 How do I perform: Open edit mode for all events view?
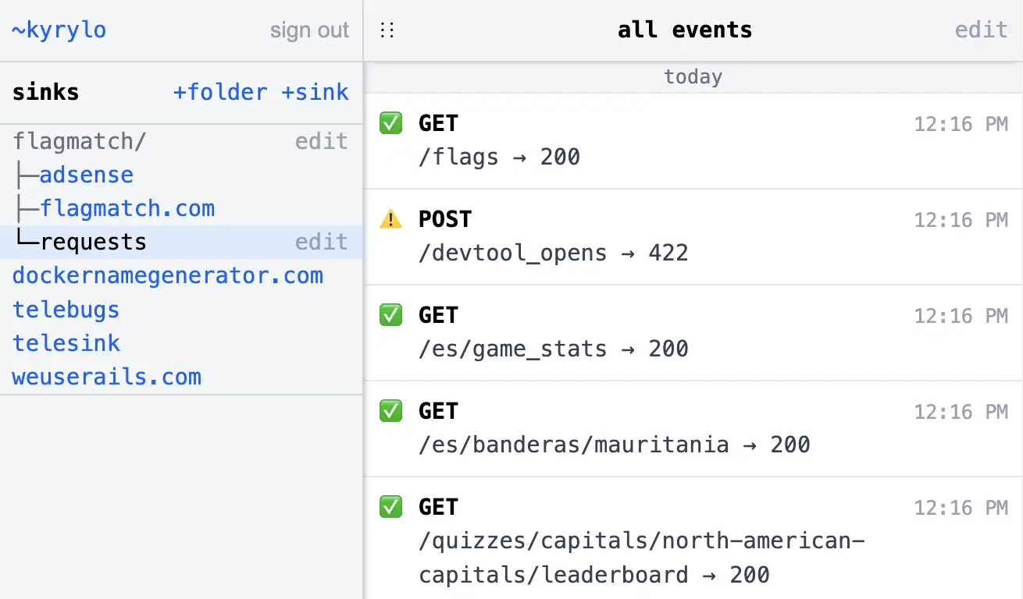pos(981,30)
